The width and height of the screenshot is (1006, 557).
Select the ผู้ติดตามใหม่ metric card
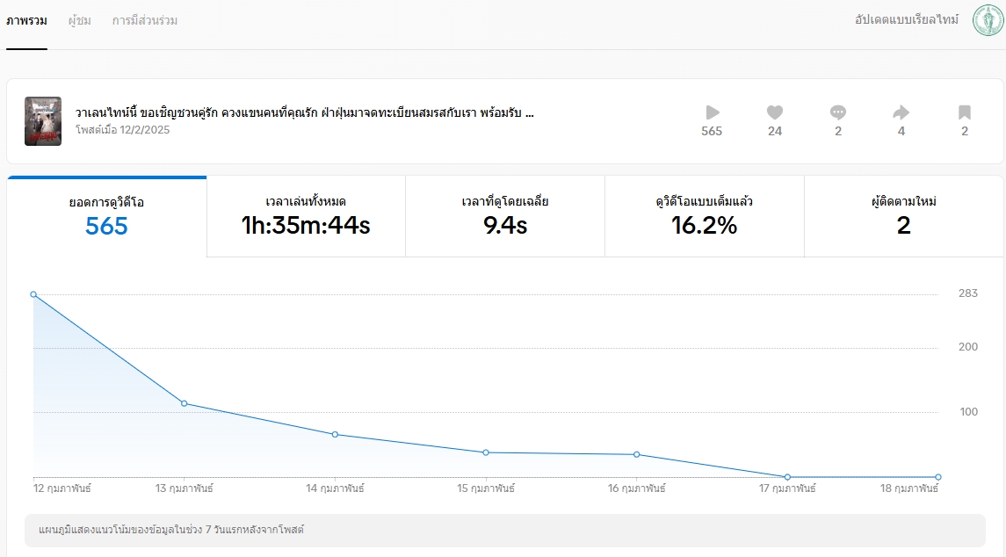(903, 216)
